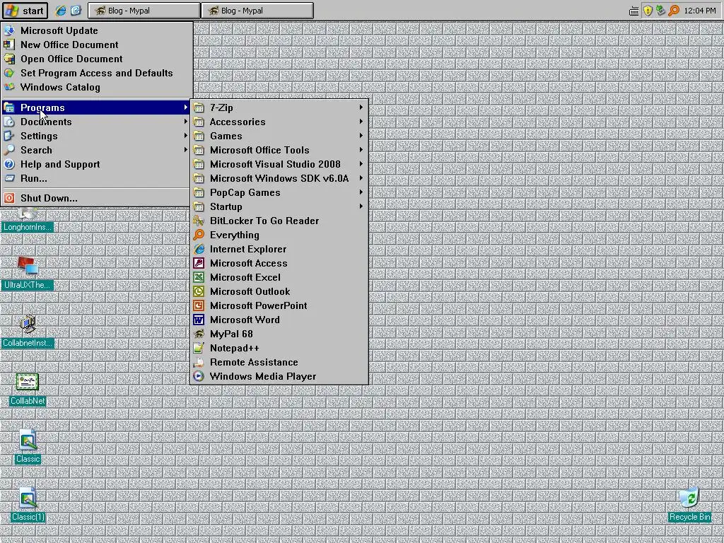Image resolution: width=724 pixels, height=543 pixels.
Task: Click Shut Down... in start menu
Action: coord(96,198)
